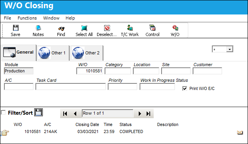The image size is (248, 144).
Task: Click the Task Card input field
Action: point(70,86)
